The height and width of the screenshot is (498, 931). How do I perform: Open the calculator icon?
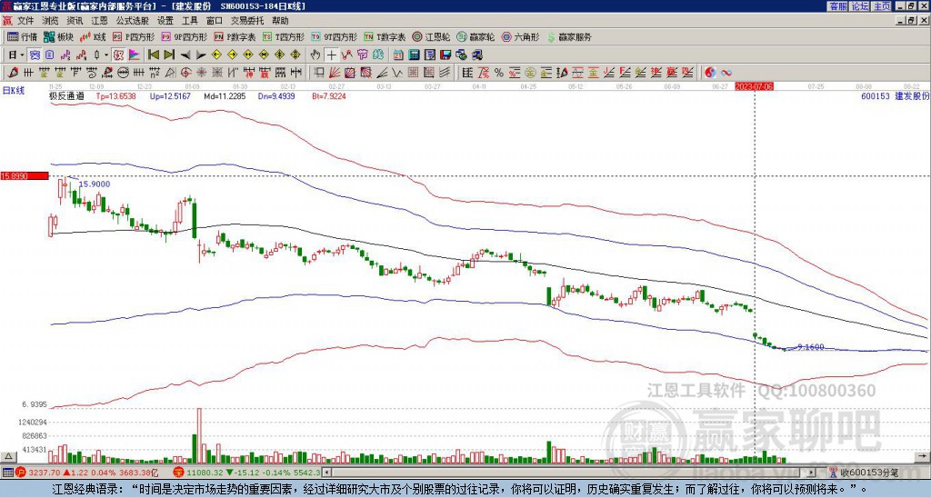[415, 55]
